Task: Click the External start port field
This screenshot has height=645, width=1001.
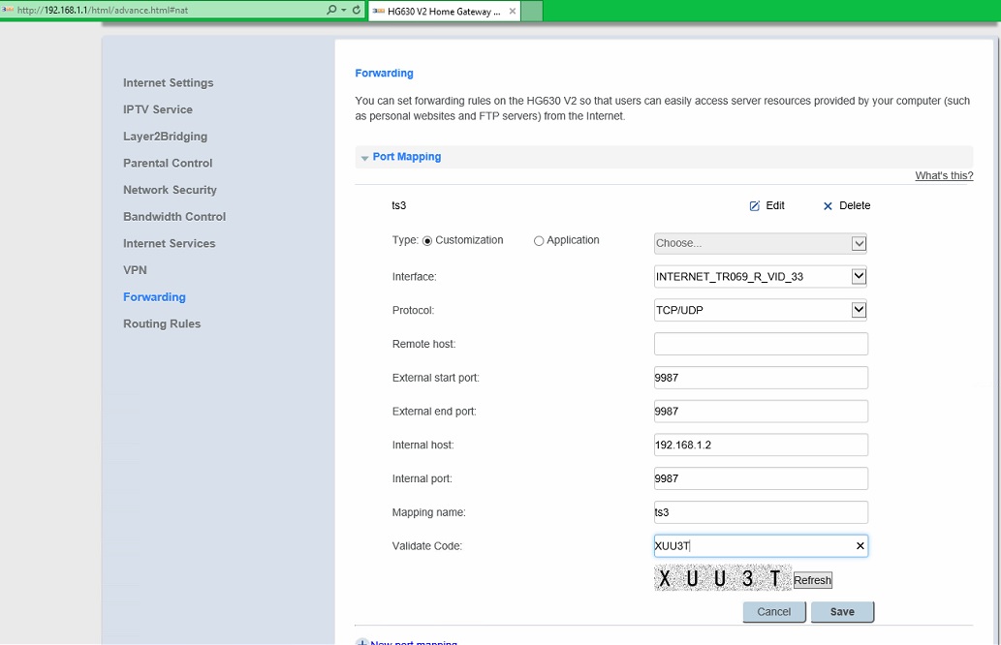Action: pyautogui.click(x=761, y=378)
